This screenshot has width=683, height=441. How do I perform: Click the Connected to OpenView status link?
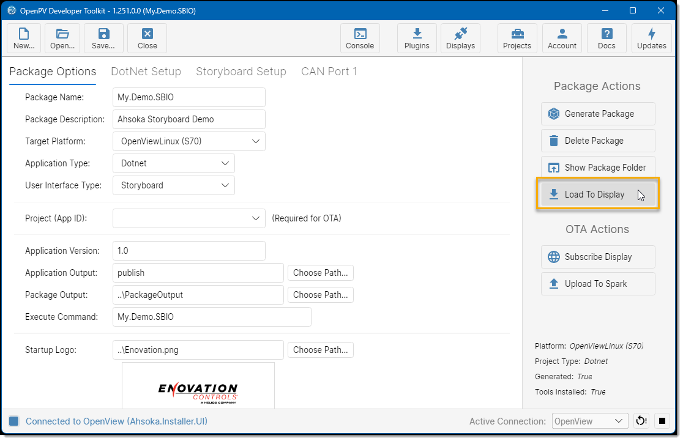[116, 421]
